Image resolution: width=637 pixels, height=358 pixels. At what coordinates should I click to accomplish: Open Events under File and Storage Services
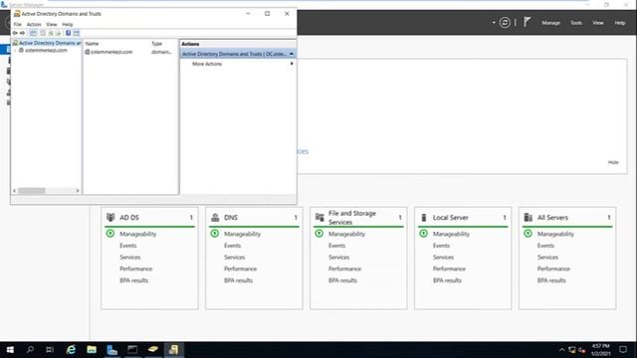[x=336, y=246]
